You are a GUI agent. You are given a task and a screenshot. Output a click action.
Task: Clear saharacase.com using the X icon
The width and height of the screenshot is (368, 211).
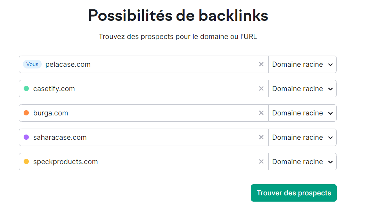[261, 137]
